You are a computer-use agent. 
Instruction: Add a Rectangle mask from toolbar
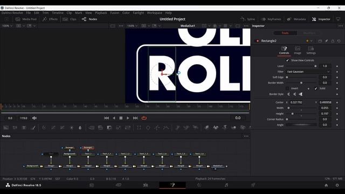tap(139, 128)
